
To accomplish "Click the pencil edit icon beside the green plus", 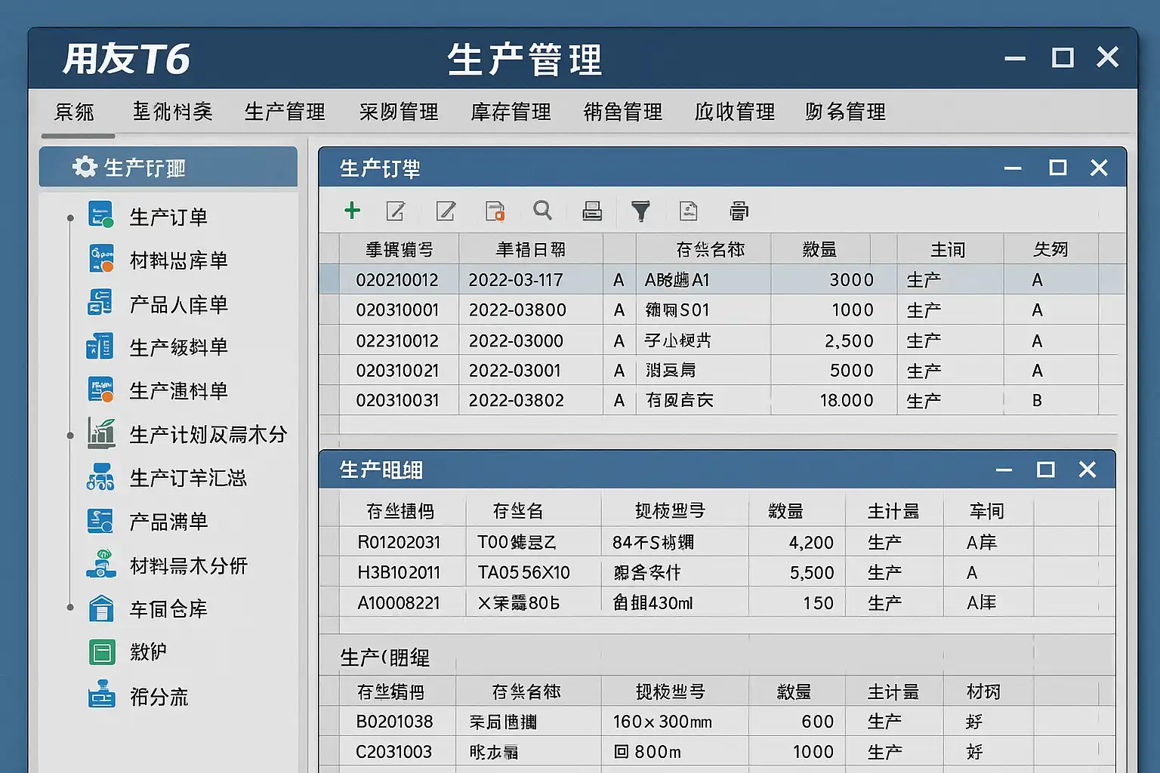I will point(396,211).
